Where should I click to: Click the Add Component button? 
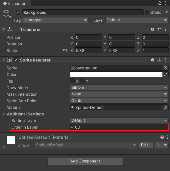[x=85, y=161]
